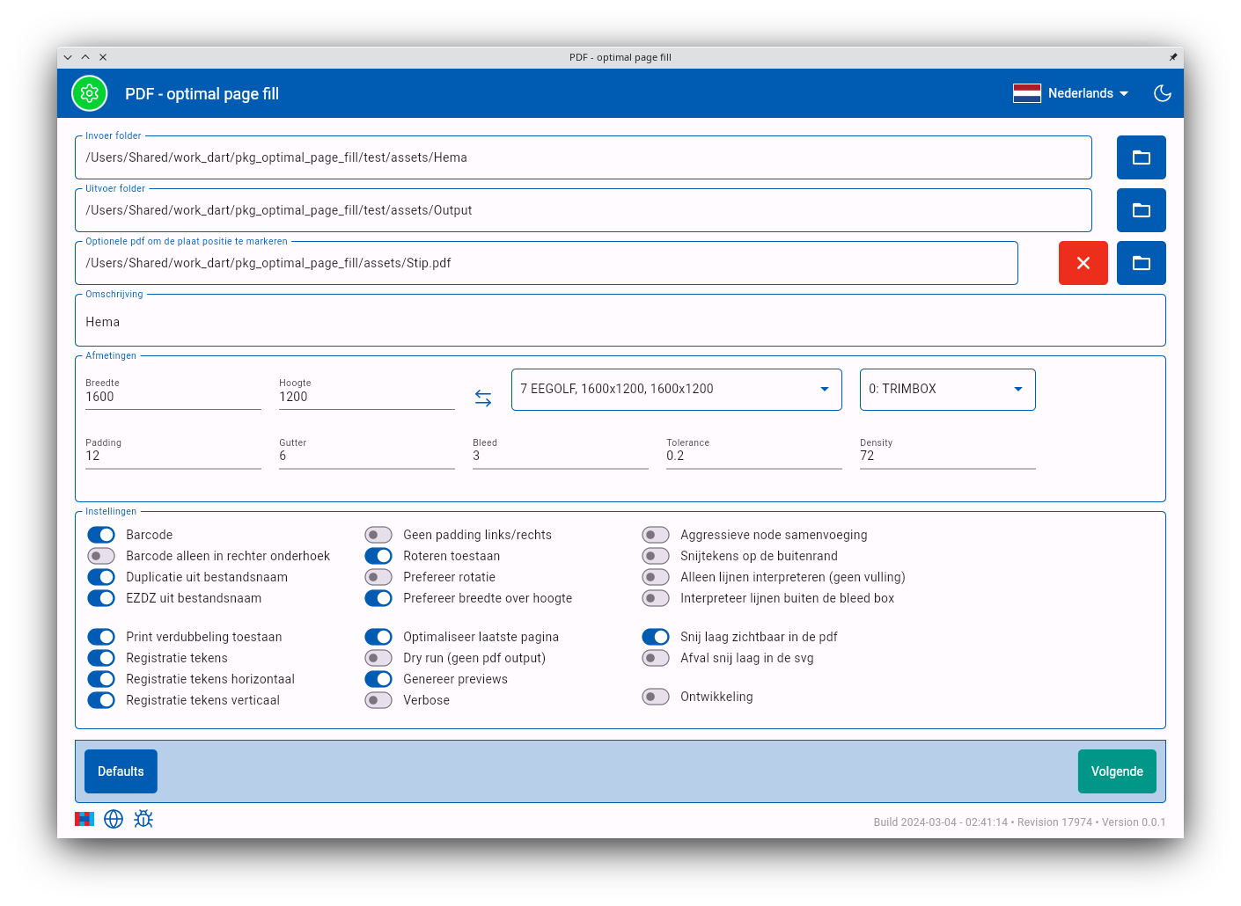Enable Dry run (geen pdf output)
The image size is (1241, 906).
(378, 658)
